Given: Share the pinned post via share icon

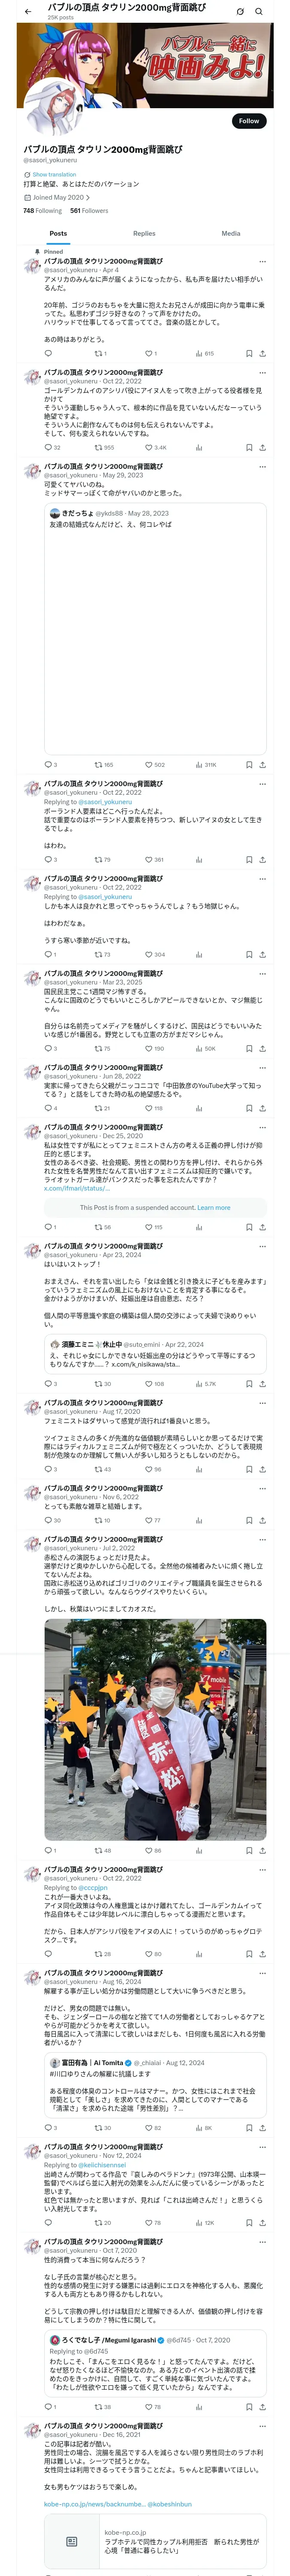Looking at the screenshot, I should click(x=262, y=353).
